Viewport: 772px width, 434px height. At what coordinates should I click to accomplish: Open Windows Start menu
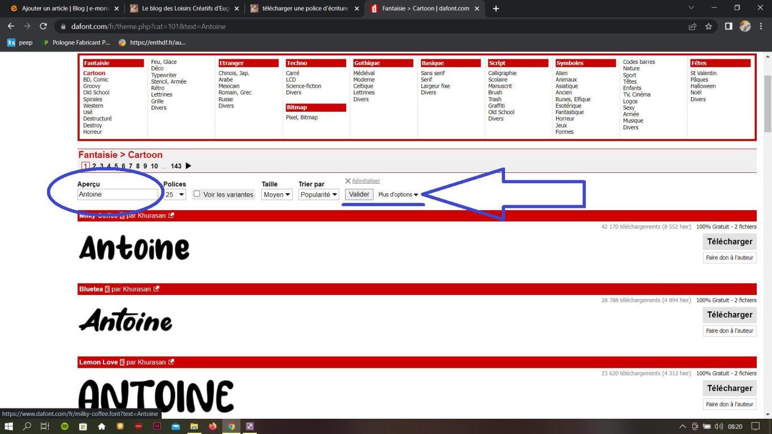8,427
